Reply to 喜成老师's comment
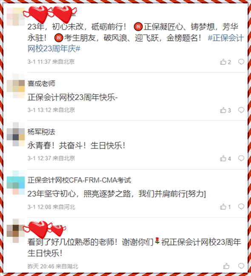251x276 pixels. [x=241, y=110]
